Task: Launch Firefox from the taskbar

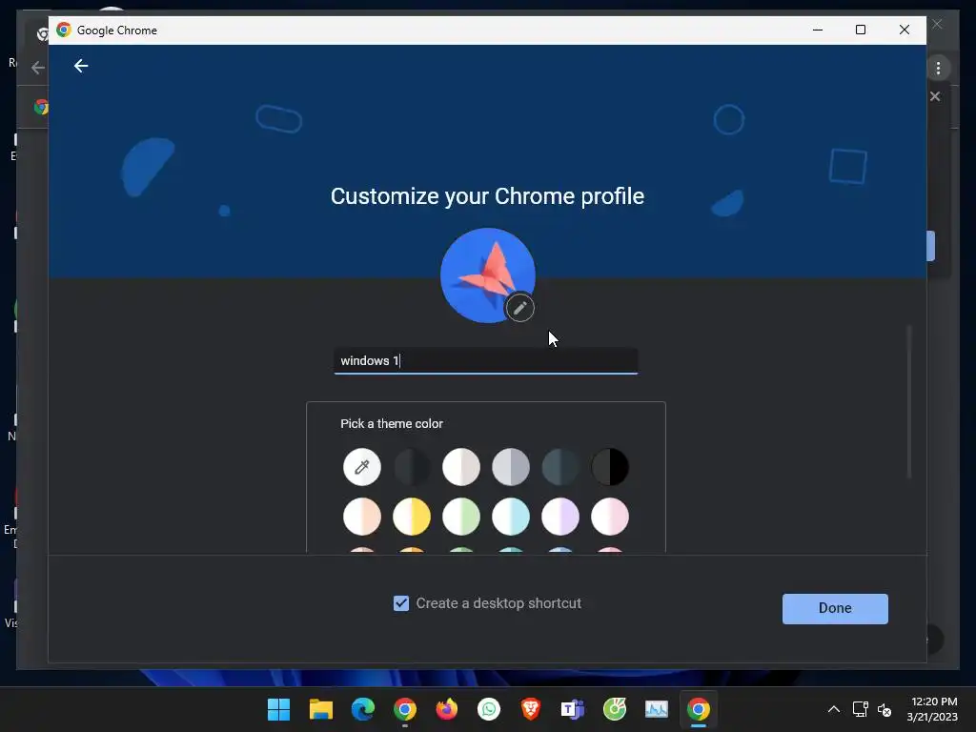Action: tap(447, 709)
